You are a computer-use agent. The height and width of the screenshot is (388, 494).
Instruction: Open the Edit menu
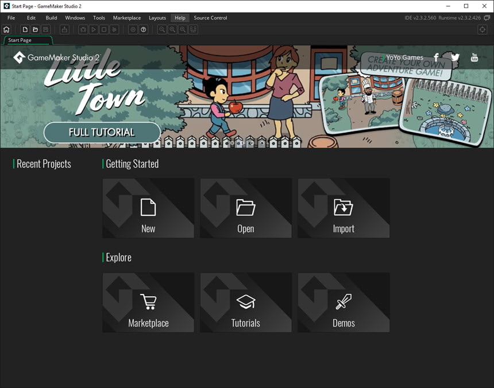(31, 18)
